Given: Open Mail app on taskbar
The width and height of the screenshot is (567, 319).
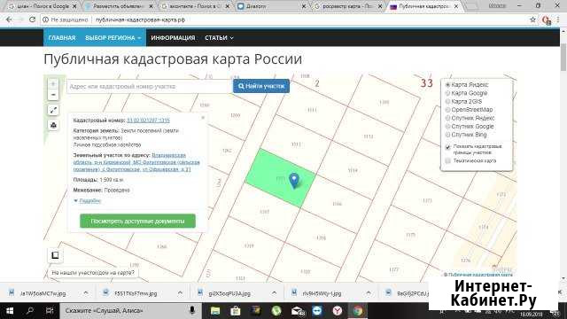Looking at the screenshot, I should click(298, 311).
